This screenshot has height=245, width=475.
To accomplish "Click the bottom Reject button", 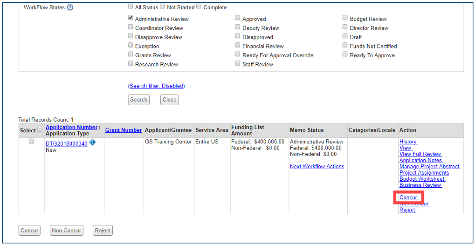I will (103, 230).
